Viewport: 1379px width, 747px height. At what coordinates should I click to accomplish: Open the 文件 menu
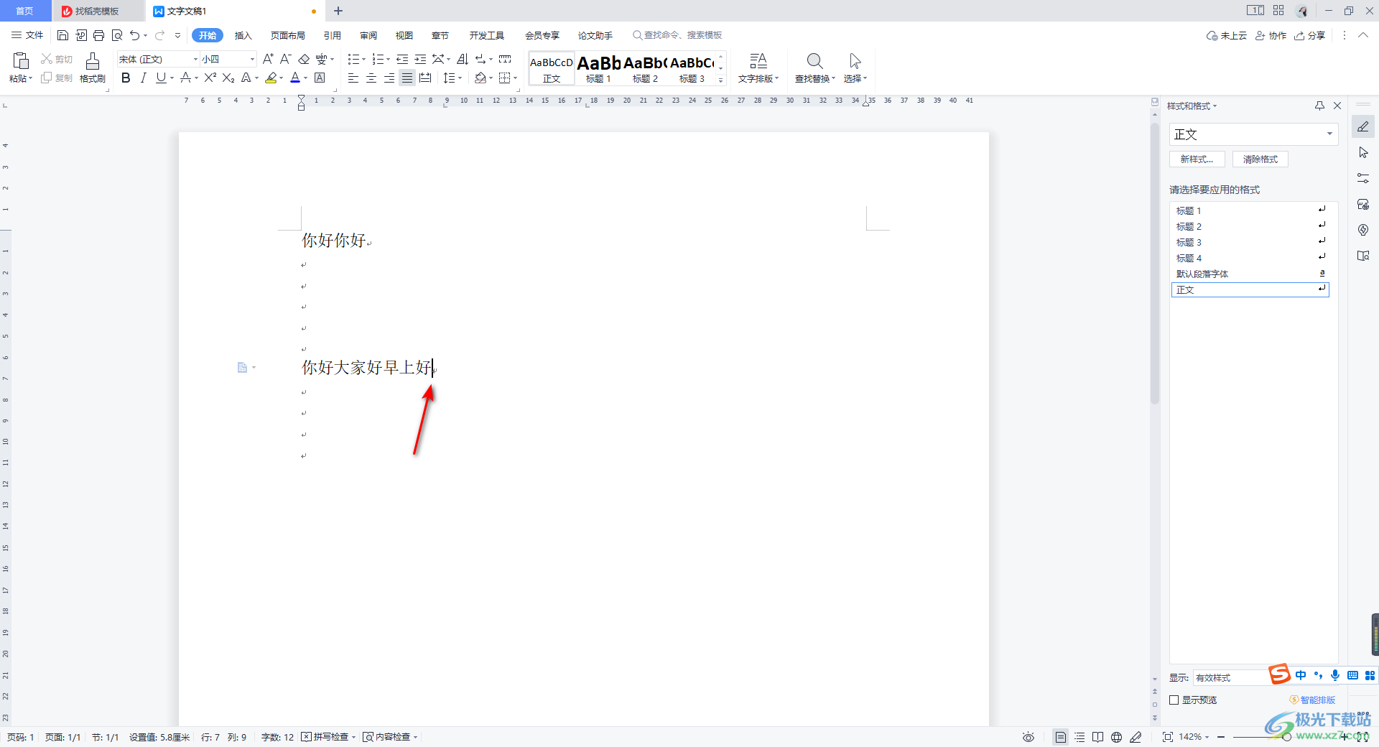(27, 35)
